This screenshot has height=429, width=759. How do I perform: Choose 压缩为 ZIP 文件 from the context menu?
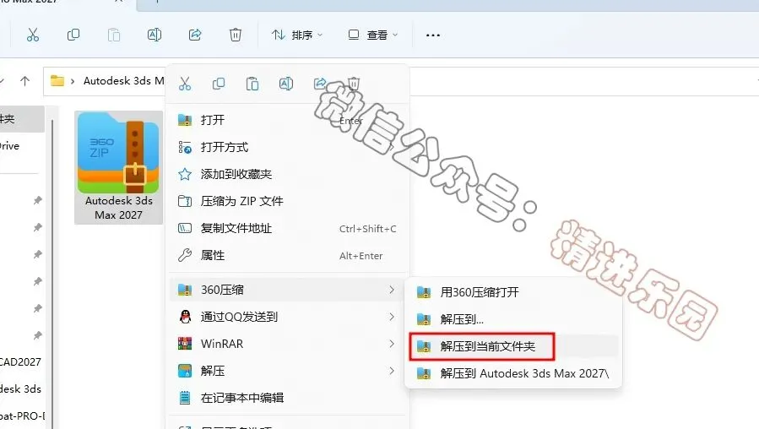point(288,201)
